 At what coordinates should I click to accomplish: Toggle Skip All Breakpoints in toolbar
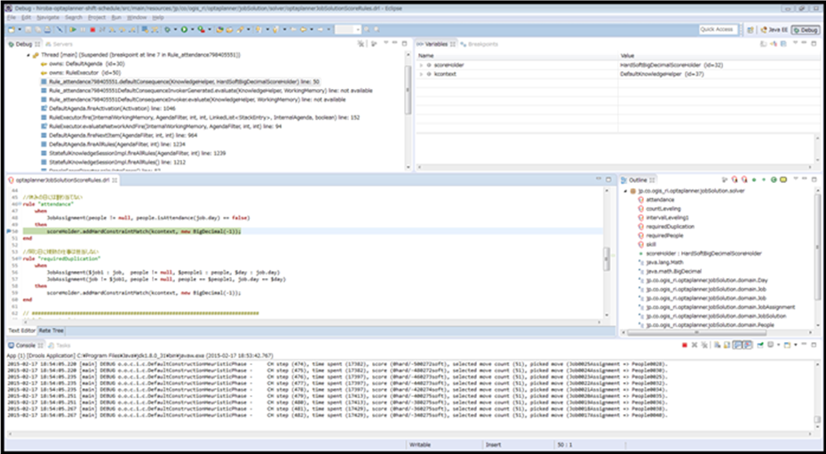pyautogui.click(x=60, y=29)
